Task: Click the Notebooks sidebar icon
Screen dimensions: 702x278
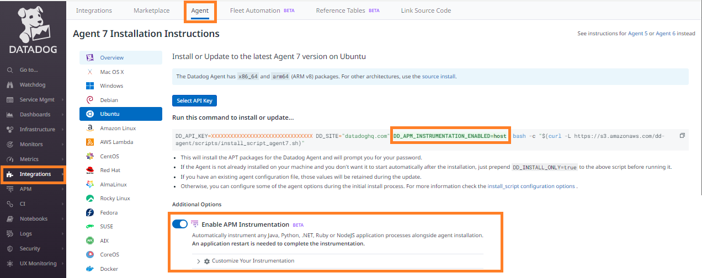Action: point(9,219)
